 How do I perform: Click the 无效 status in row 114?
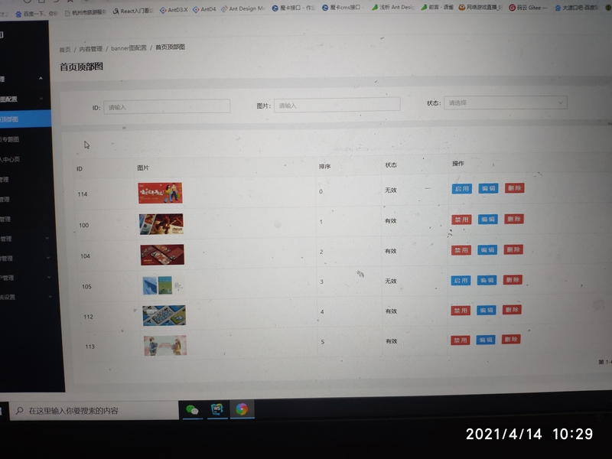pyautogui.click(x=391, y=190)
